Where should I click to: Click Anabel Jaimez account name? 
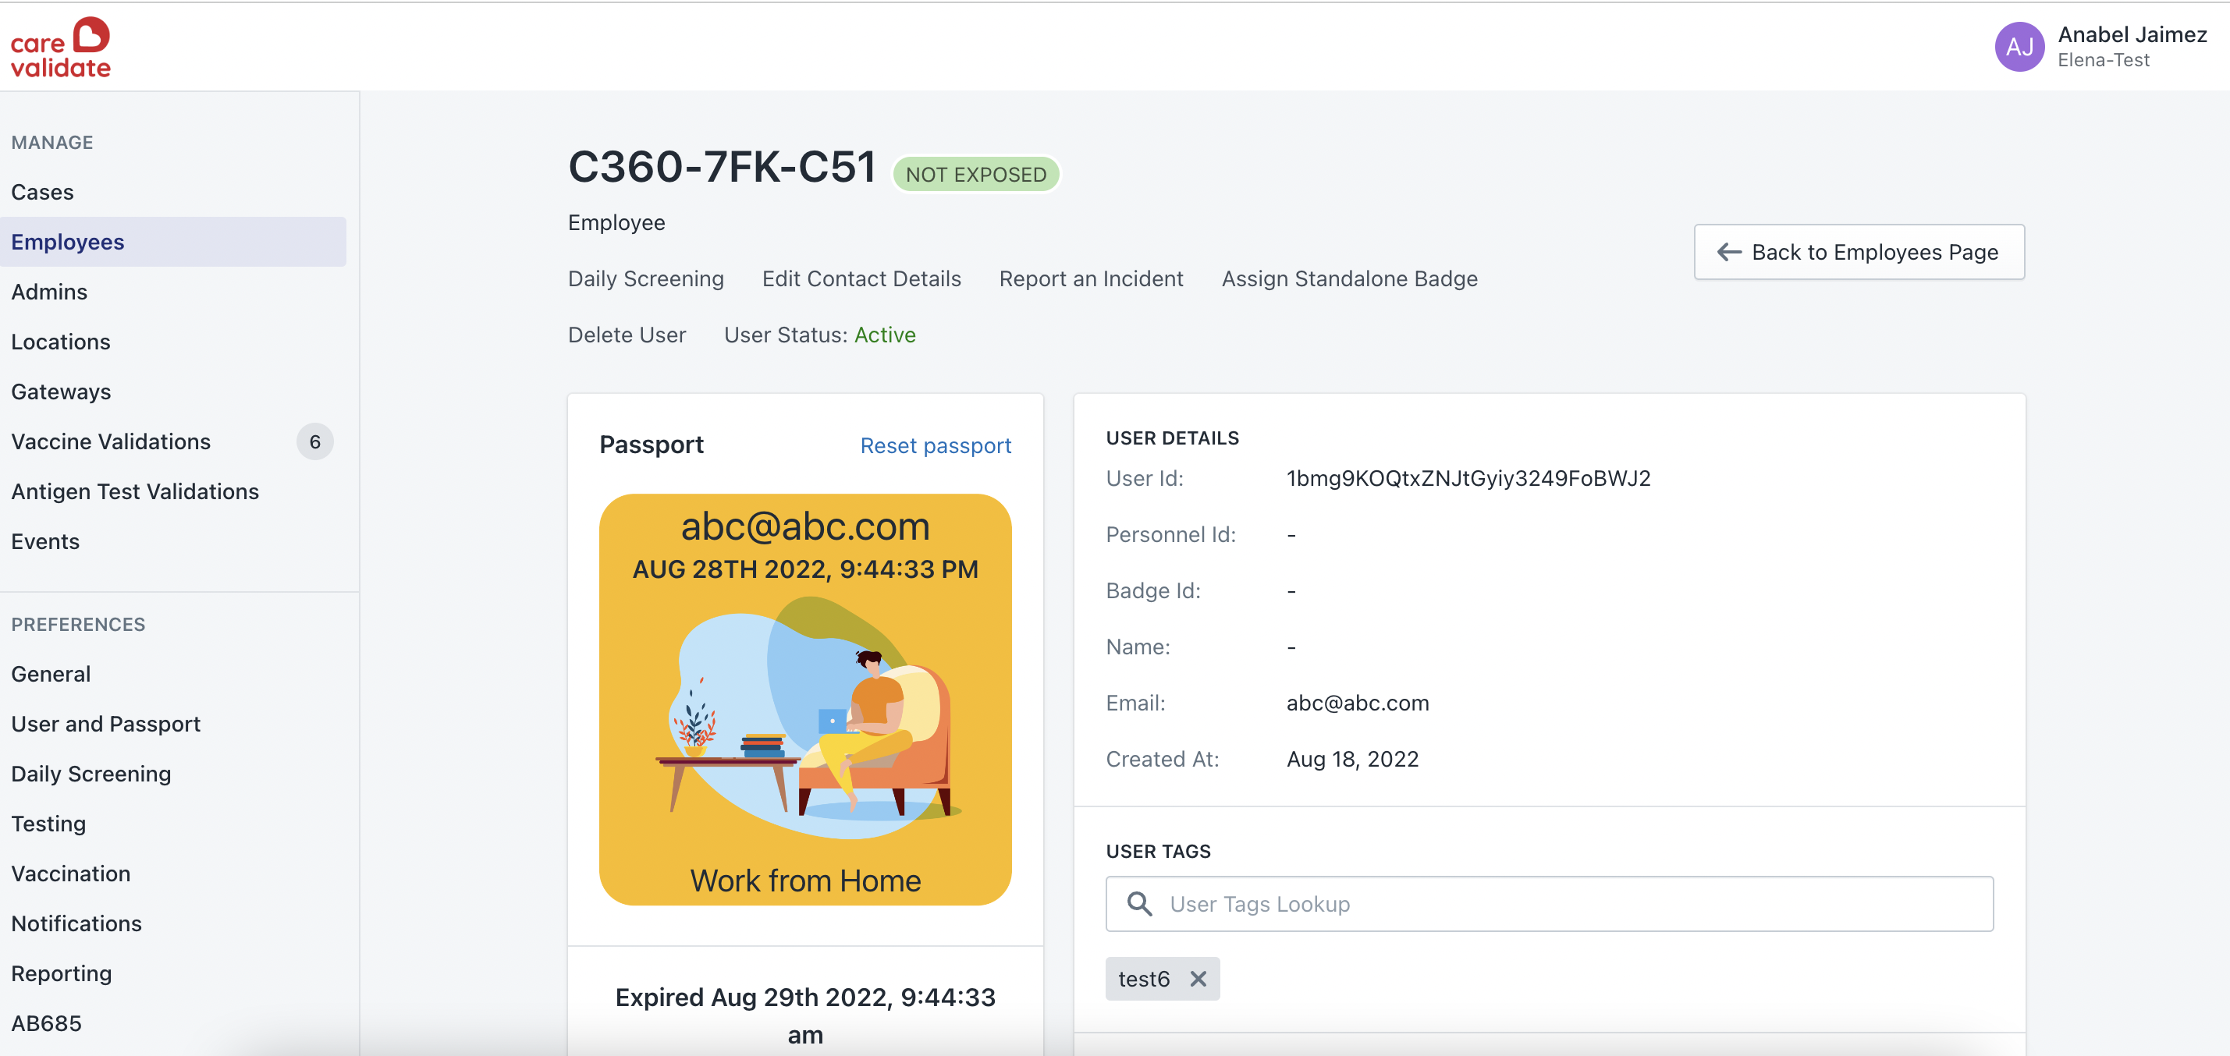coord(2132,34)
